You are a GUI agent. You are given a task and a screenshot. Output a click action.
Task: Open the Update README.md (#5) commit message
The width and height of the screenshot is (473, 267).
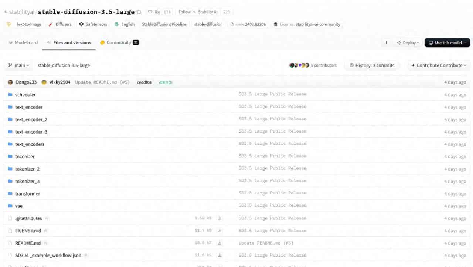click(102, 82)
